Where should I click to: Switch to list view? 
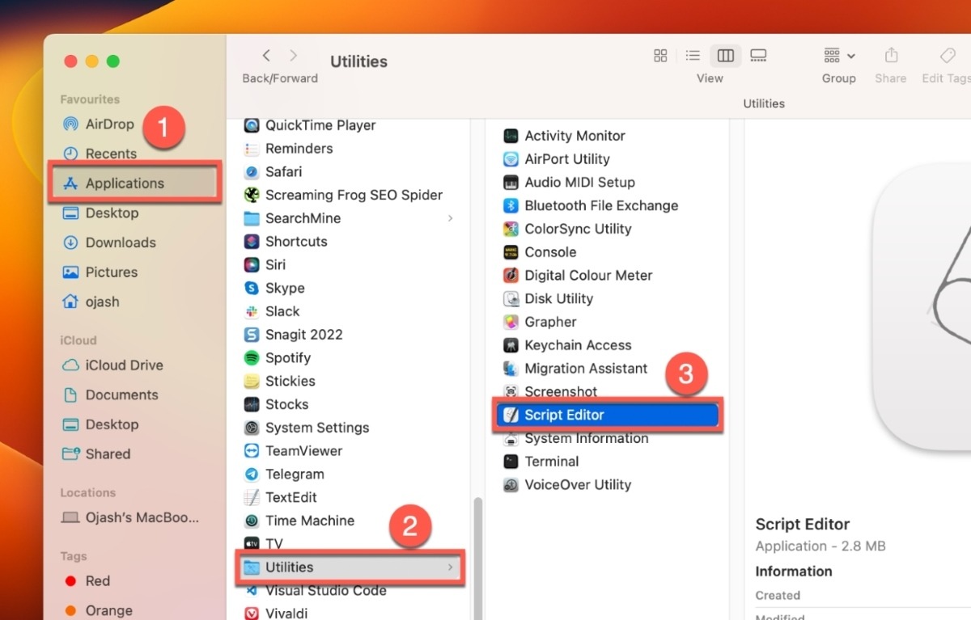pyautogui.click(x=693, y=55)
